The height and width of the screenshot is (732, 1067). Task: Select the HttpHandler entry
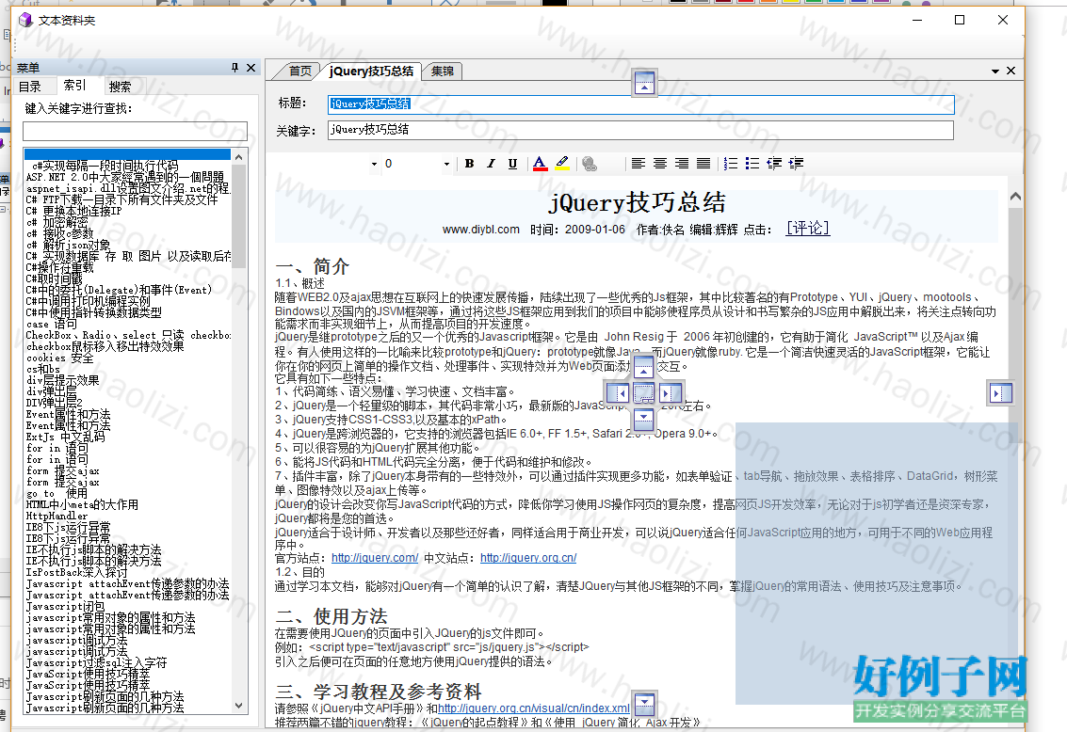[57, 516]
